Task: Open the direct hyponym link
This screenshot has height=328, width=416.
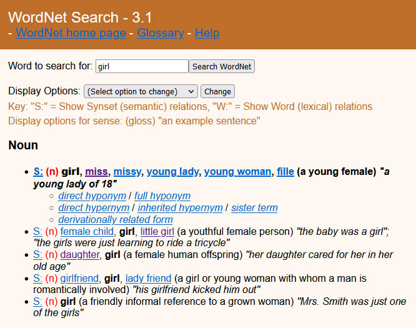Action: pos(92,196)
